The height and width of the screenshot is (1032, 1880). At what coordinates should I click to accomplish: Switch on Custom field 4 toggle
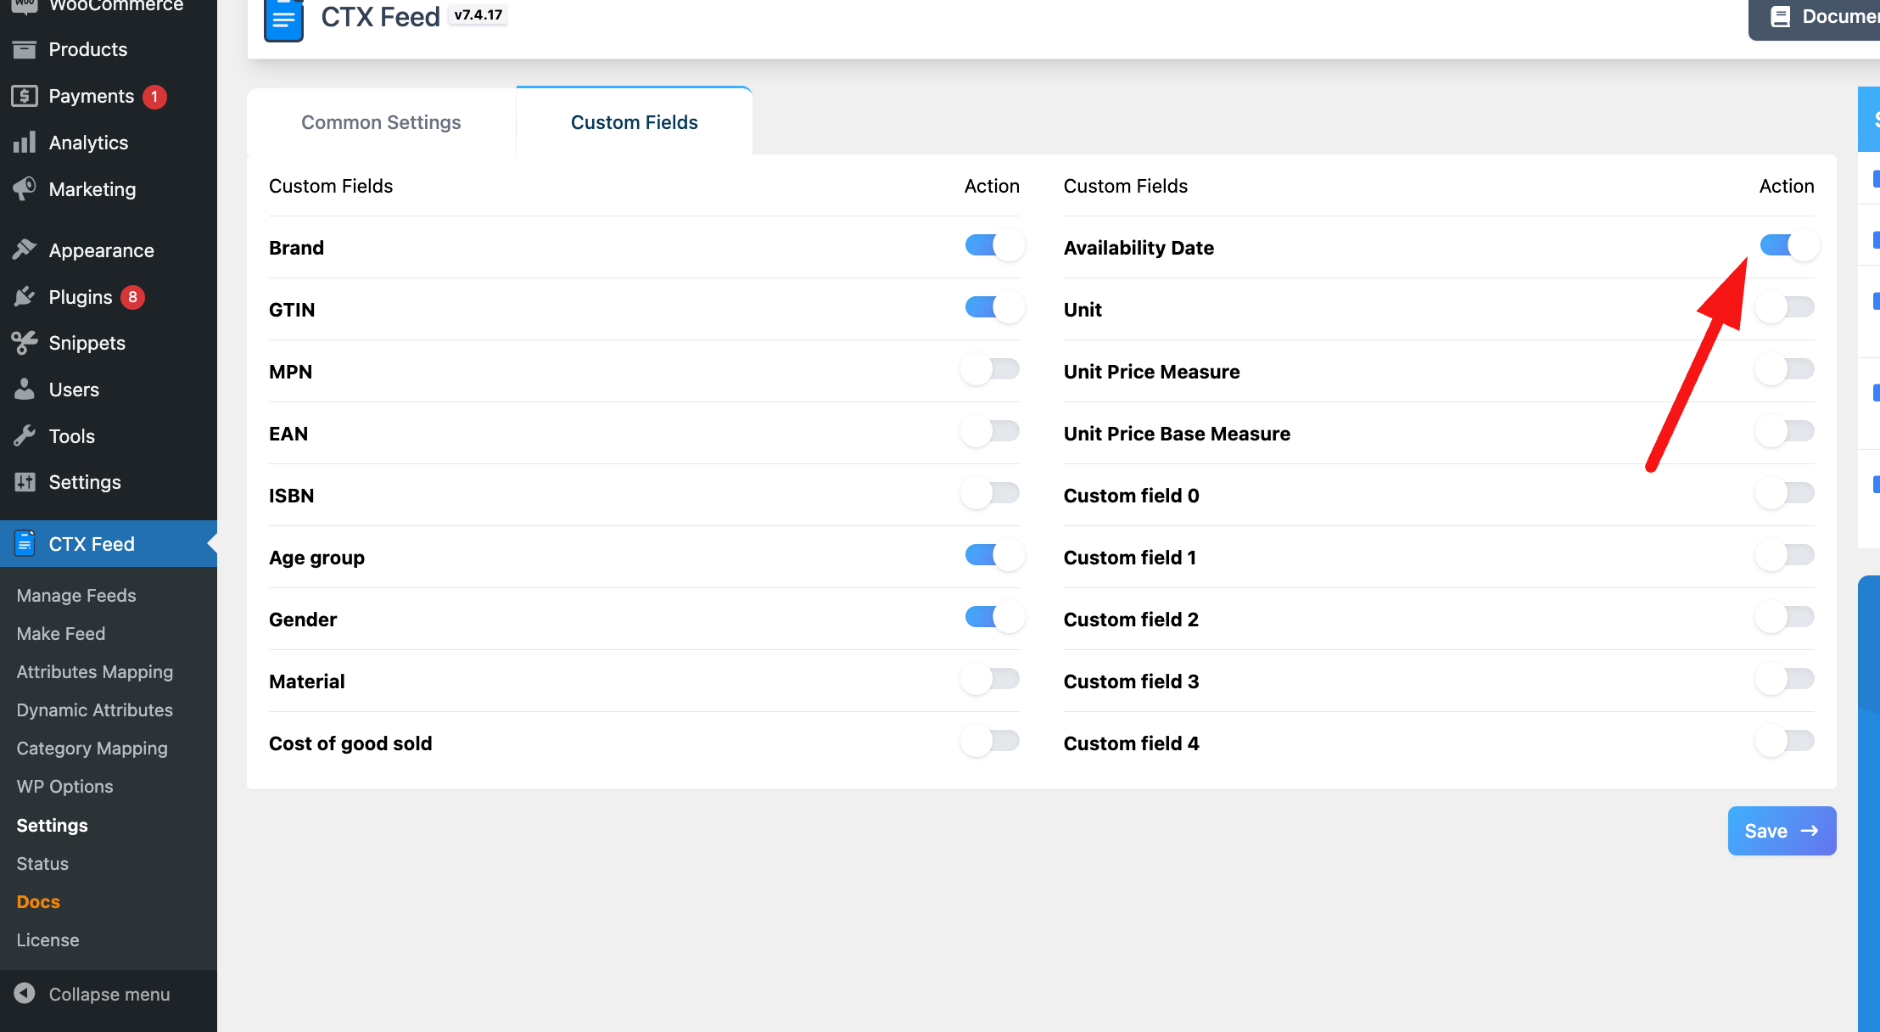[x=1786, y=742]
